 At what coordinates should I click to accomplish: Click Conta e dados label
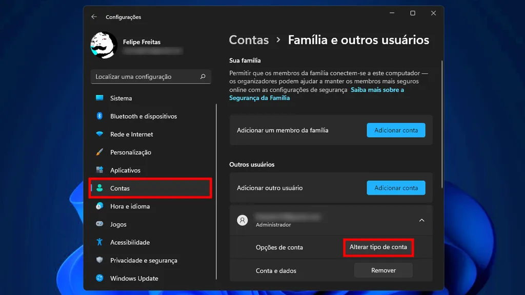[x=276, y=271]
